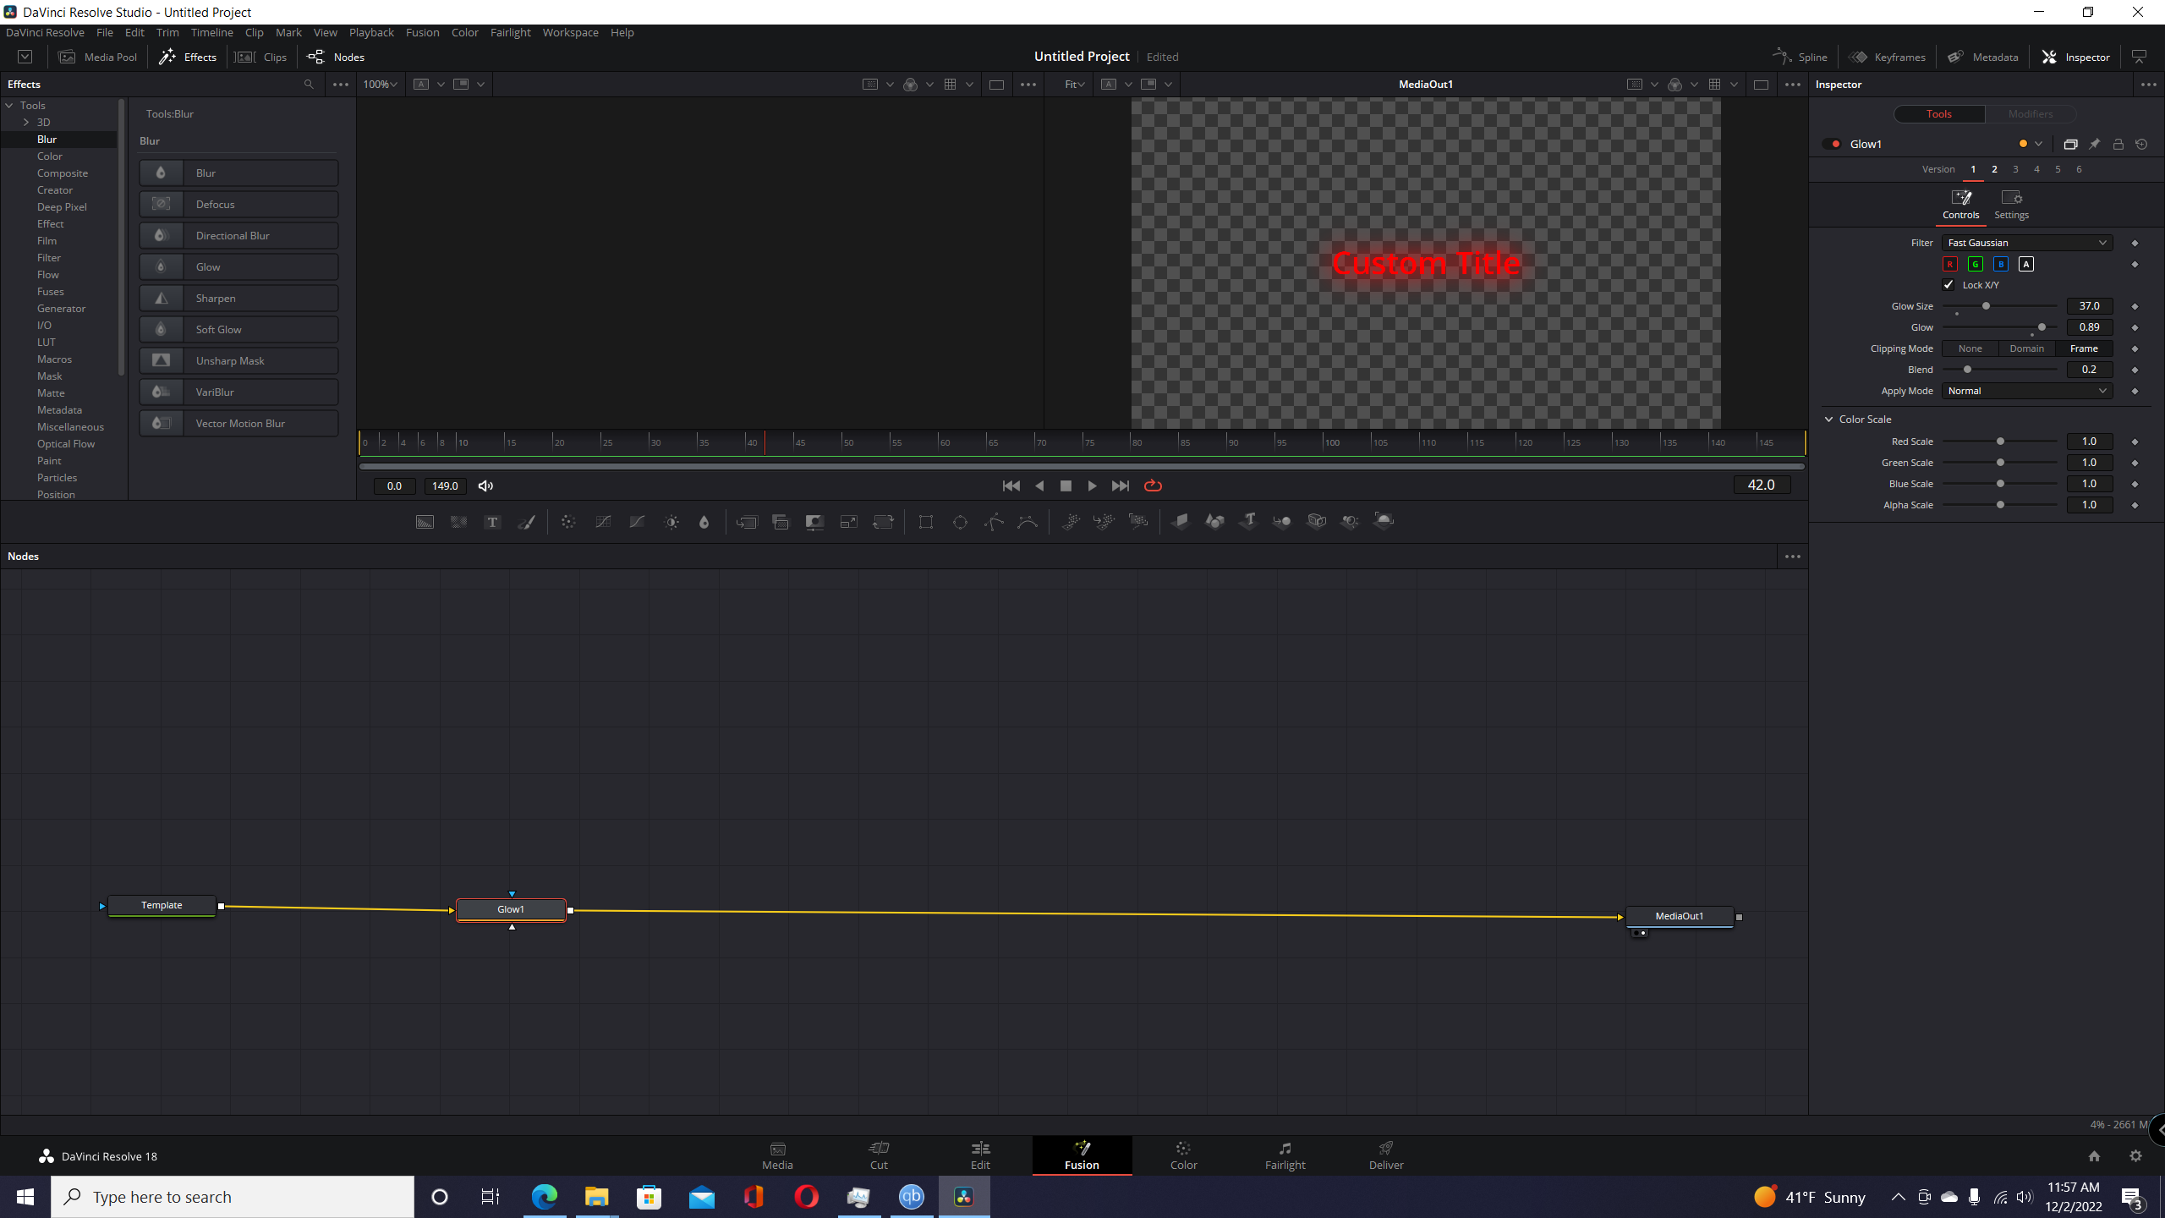This screenshot has height=1218, width=2165.
Task: Switch to the Settings tab in Inspector
Action: [2011, 204]
